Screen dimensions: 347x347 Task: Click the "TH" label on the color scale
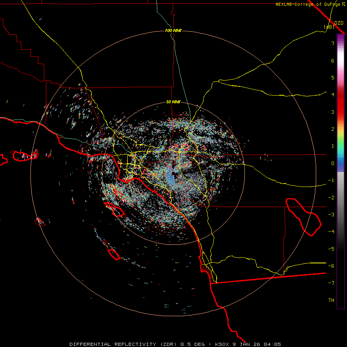pos(331,300)
